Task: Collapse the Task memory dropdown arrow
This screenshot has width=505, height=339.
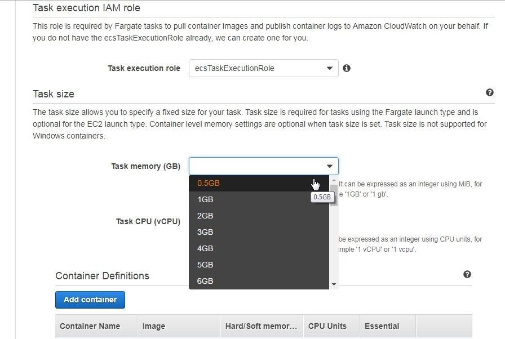Action: point(330,166)
